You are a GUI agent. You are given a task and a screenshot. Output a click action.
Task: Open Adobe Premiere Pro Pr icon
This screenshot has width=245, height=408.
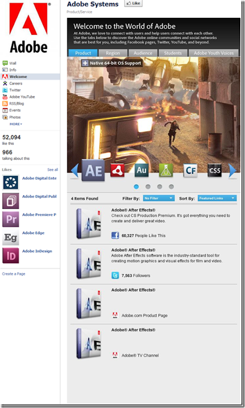click(x=11, y=219)
